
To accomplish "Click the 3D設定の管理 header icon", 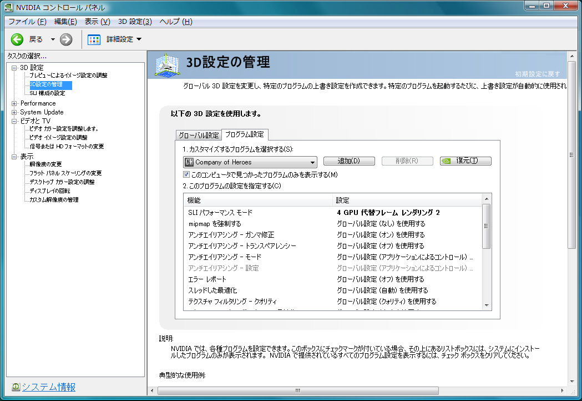I will pos(167,65).
